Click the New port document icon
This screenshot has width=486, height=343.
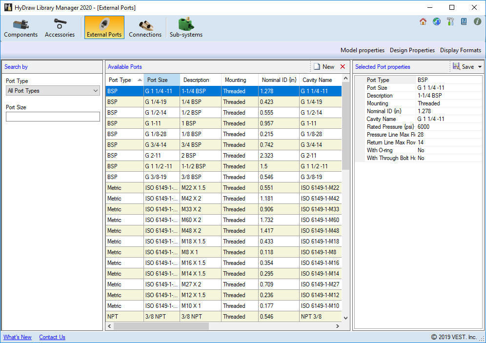[x=317, y=67]
